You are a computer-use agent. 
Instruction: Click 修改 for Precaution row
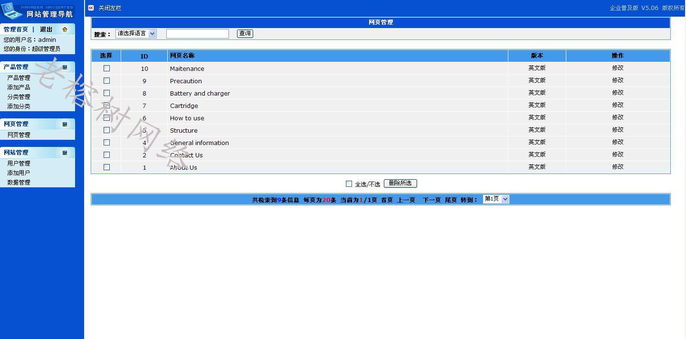618,80
